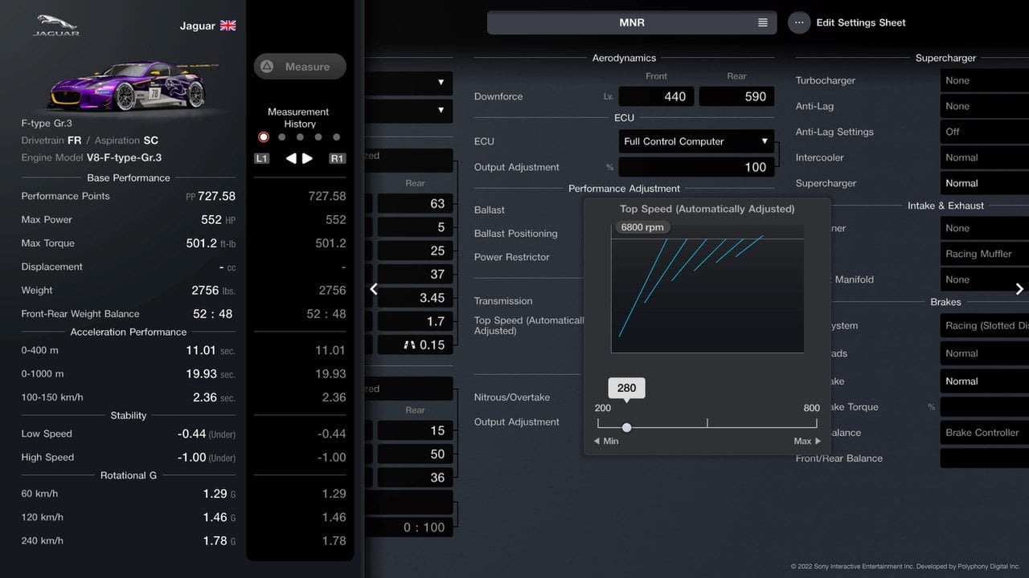Image resolution: width=1029 pixels, height=578 pixels.
Task: Click the rear value 50 field
Action: 415,454
